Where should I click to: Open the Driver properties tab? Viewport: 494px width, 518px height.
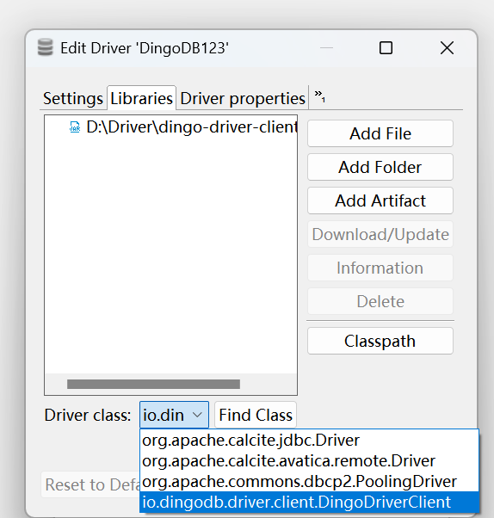243,98
